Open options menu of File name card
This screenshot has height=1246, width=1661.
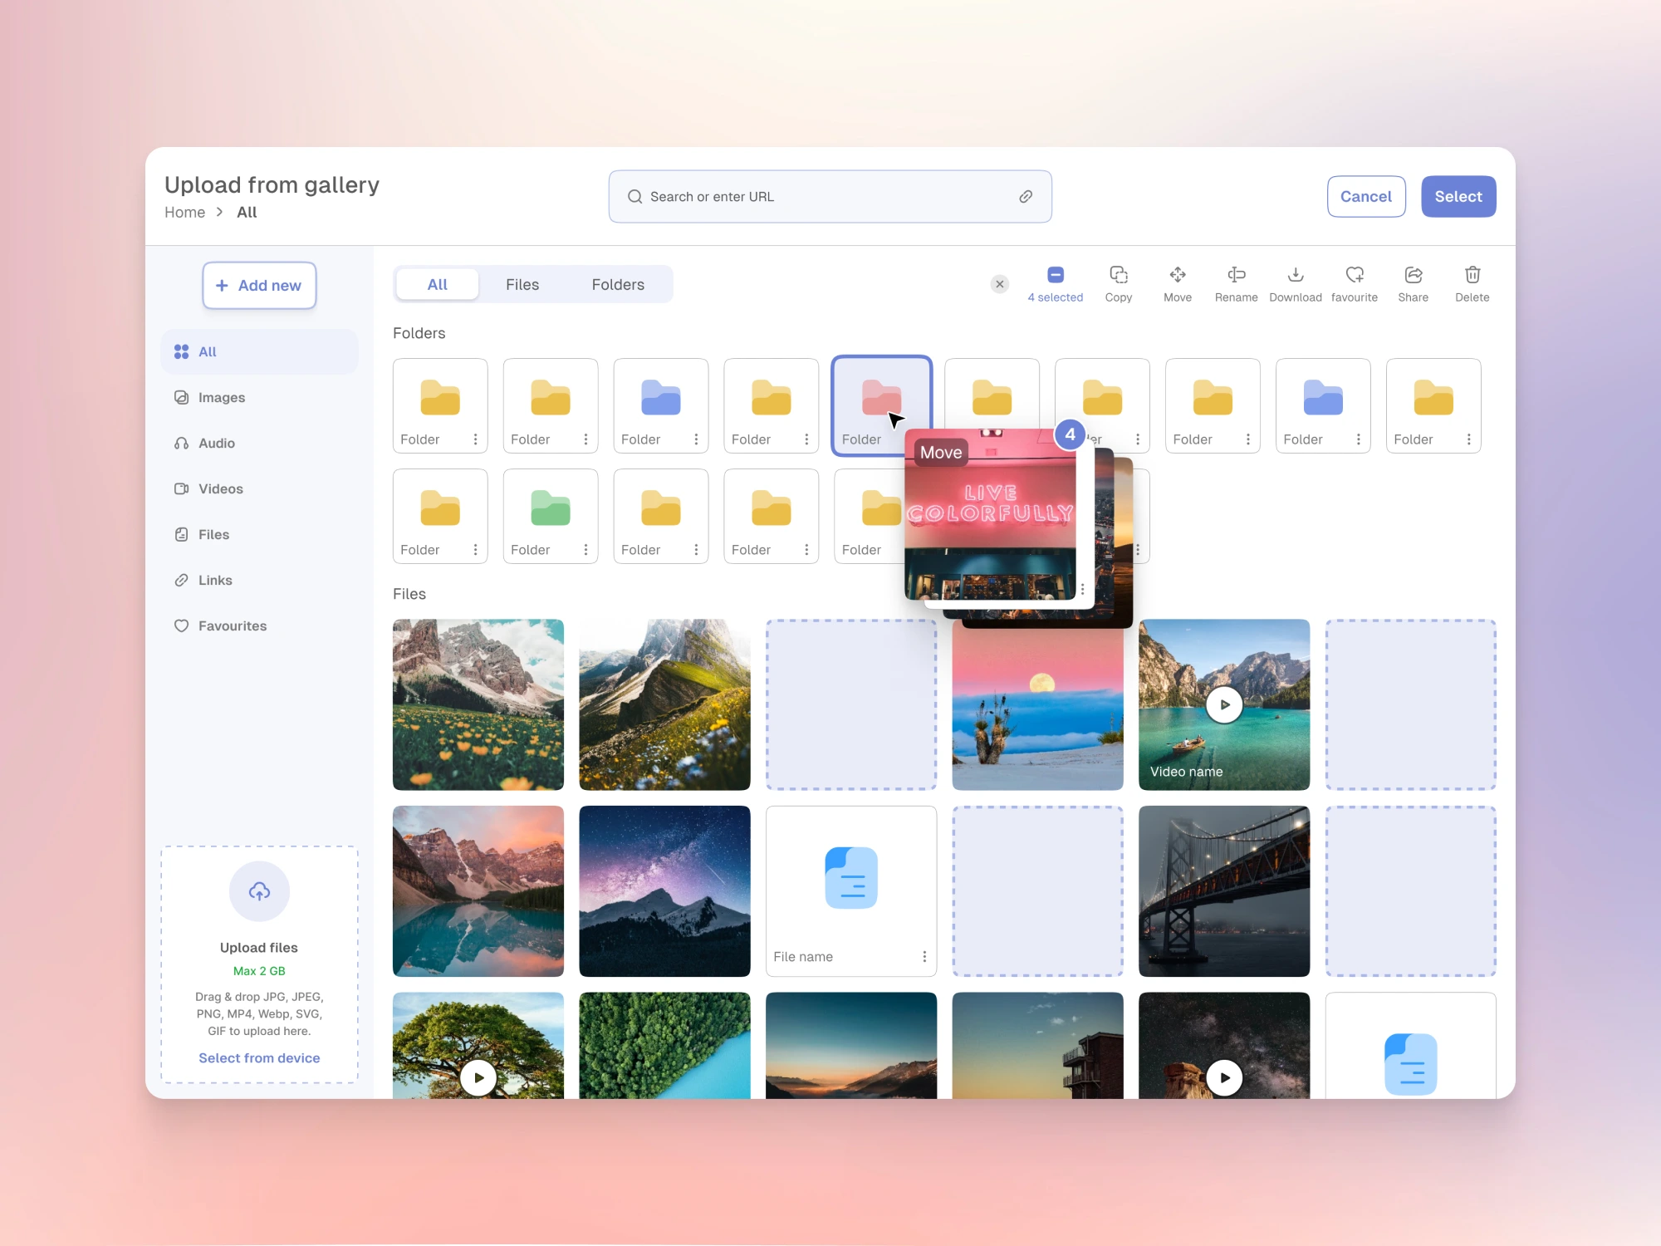924,957
